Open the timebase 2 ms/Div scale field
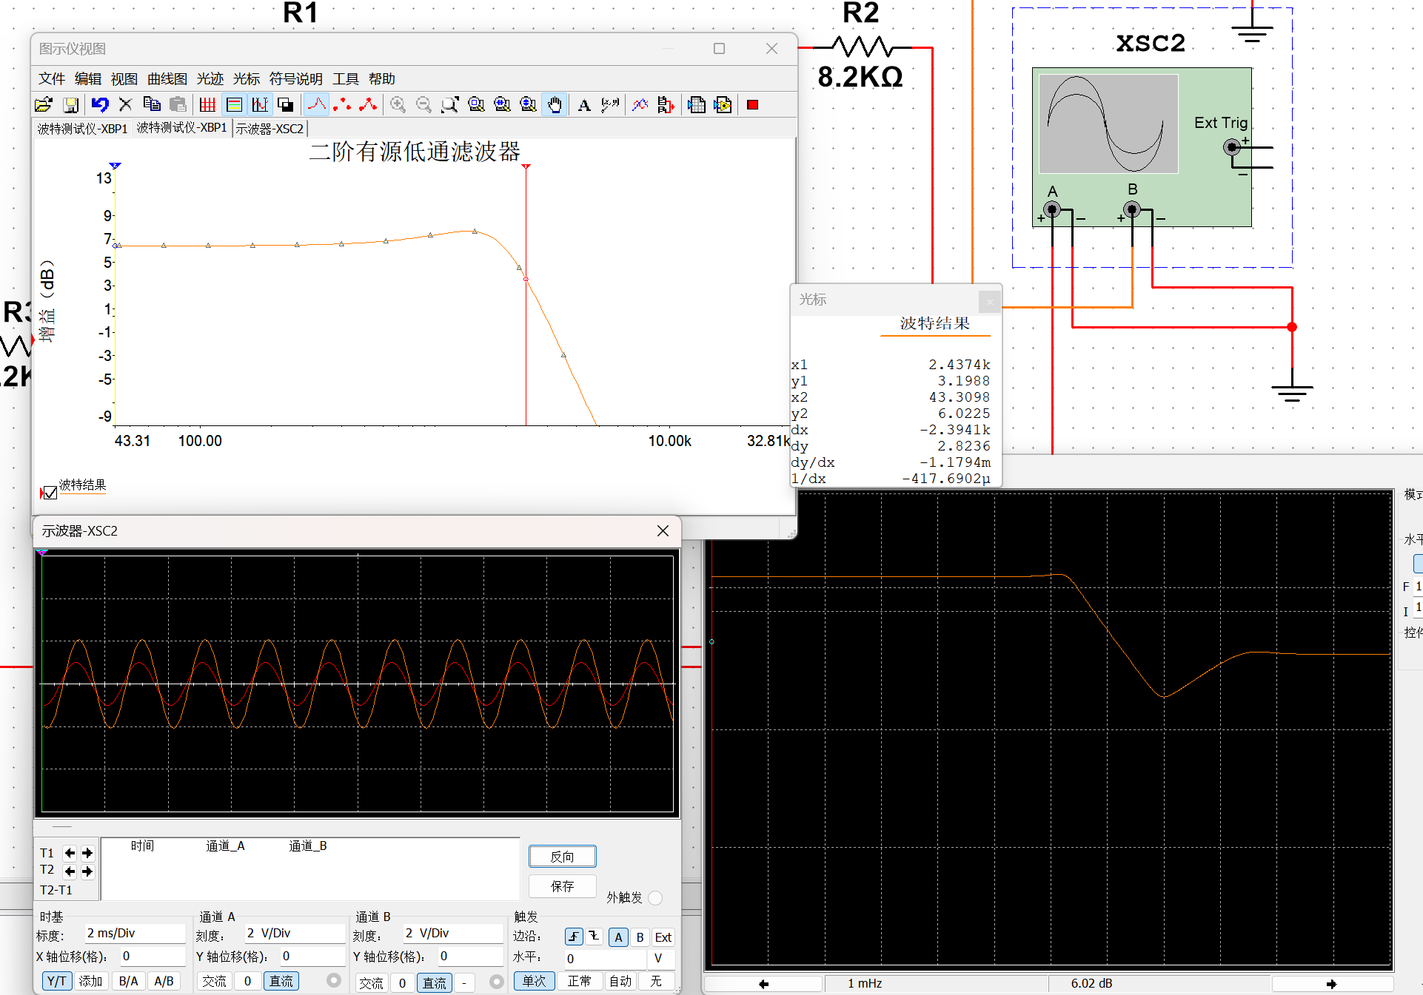 click(133, 934)
